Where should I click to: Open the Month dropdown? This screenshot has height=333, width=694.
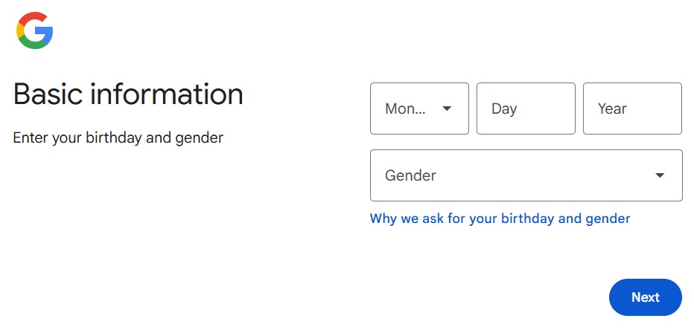tap(418, 109)
